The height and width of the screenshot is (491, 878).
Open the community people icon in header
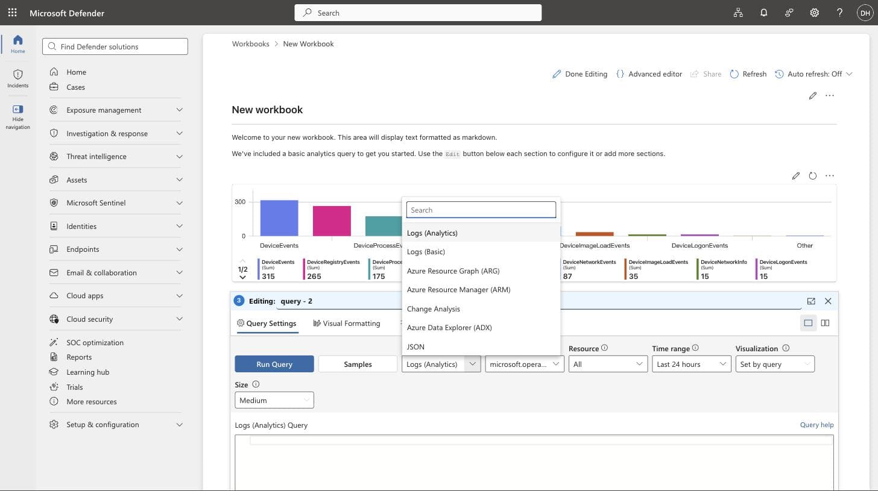pyautogui.click(x=789, y=13)
